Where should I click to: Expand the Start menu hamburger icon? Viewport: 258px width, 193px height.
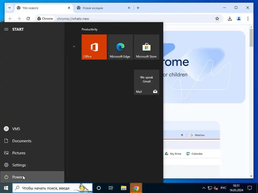(x=6, y=29)
